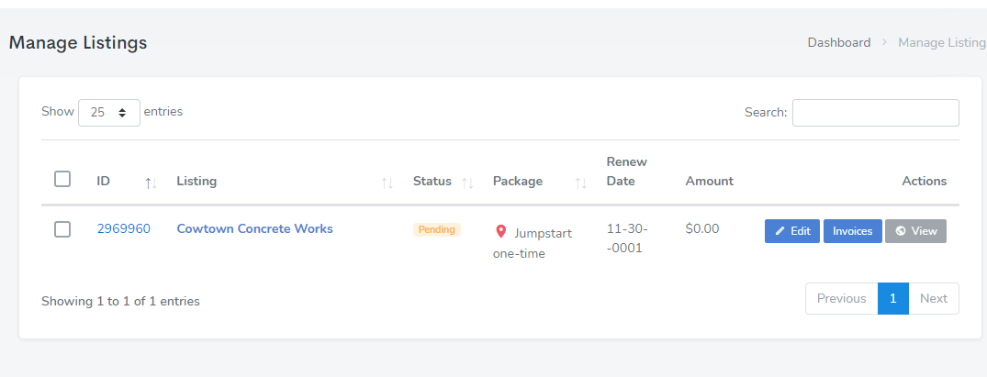The image size is (987, 377).
Task: Click the Previous pagination button
Action: tap(841, 298)
